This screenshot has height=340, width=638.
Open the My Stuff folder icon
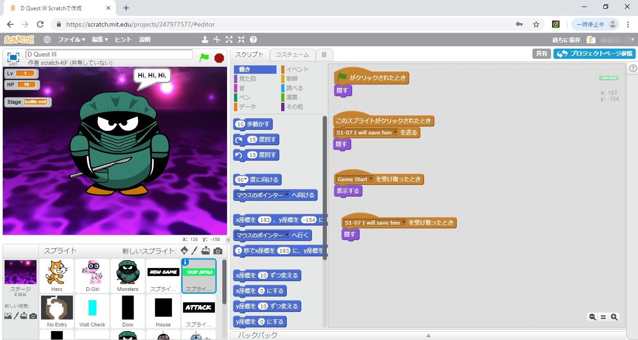point(590,40)
